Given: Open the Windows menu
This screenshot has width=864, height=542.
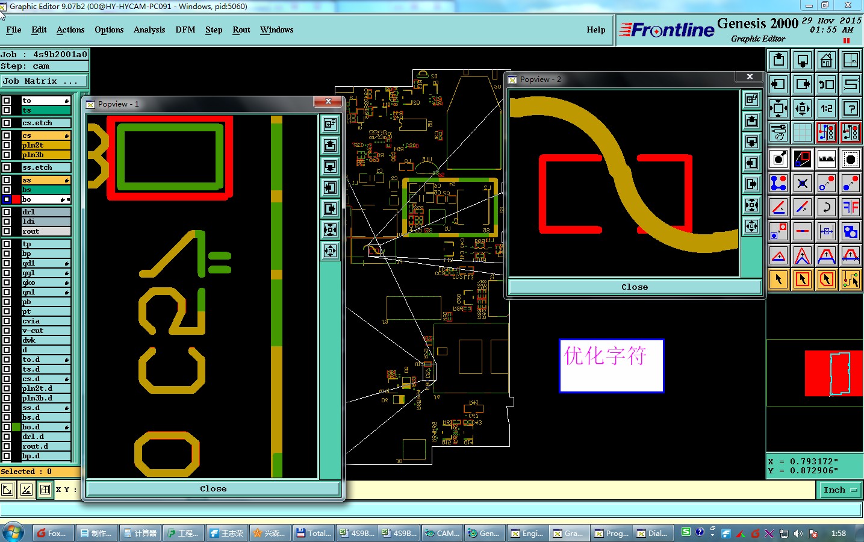Looking at the screenshot, I should [x=277, y=30].
